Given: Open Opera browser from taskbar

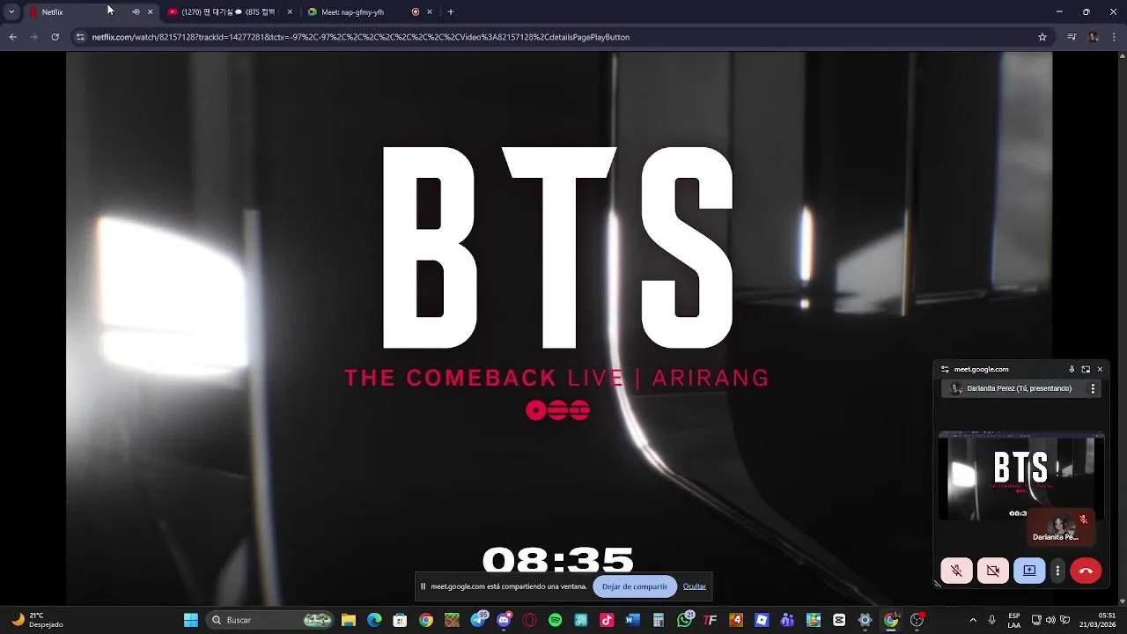Looking at the screenshot, I should click(529, 620).
